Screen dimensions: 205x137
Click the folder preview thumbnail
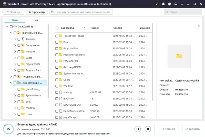click(x=179, y=56)
